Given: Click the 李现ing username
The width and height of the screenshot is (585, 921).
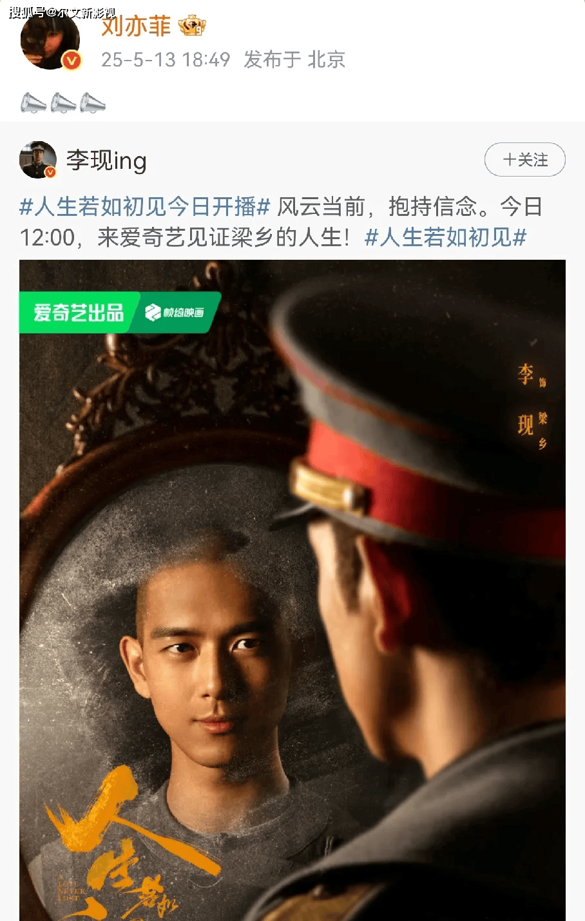Looking at the screenshot, I should tap(106, 160).
